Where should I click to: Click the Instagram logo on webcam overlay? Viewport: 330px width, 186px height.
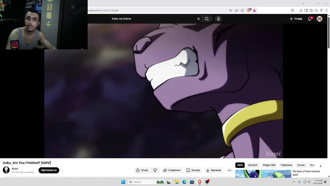(x=15, y=45)
